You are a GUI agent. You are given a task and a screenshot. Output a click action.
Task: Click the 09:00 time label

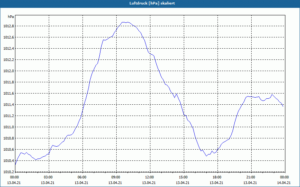[115, 177]
